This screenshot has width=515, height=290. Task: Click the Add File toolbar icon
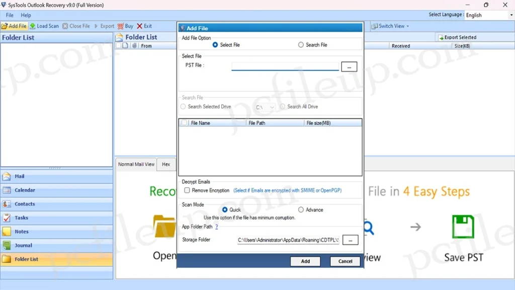[x=5, y=26]
